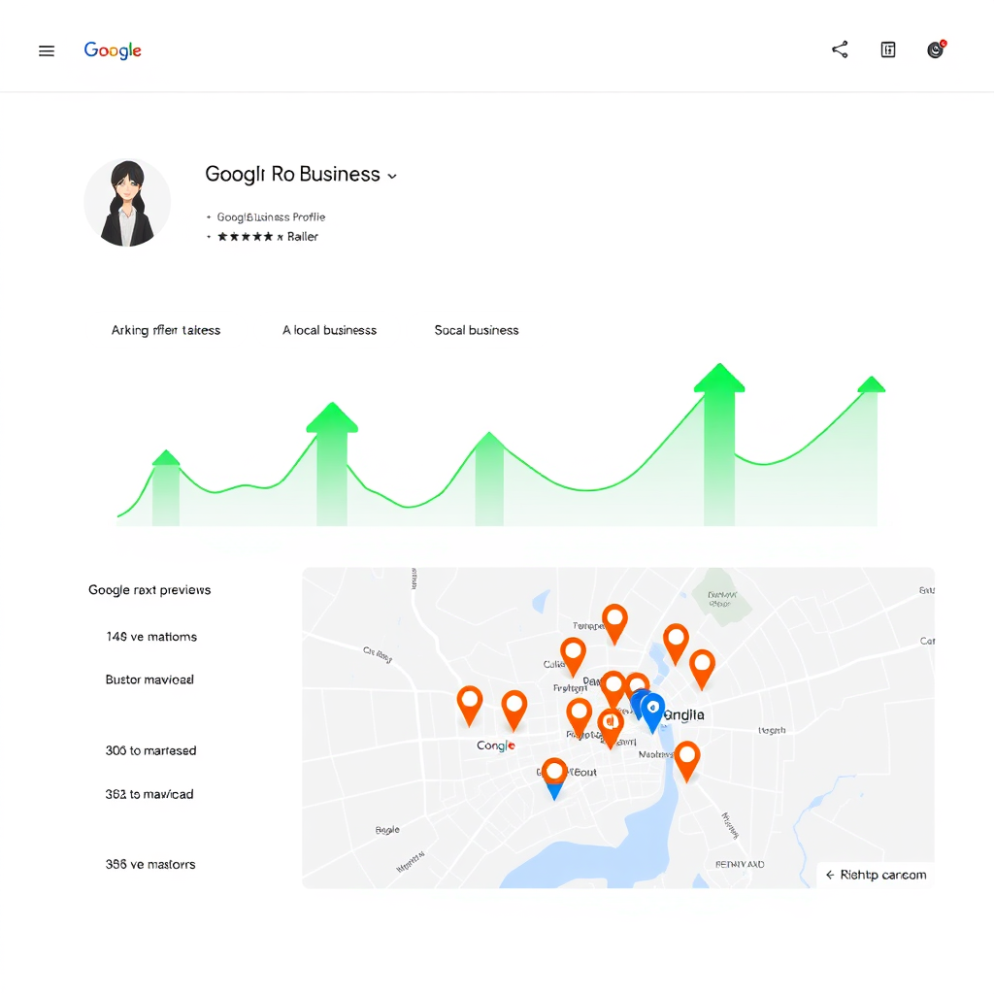Switch to the 'A local businesss' tab
The image size is (994, 994).
(x=329, y=330)
